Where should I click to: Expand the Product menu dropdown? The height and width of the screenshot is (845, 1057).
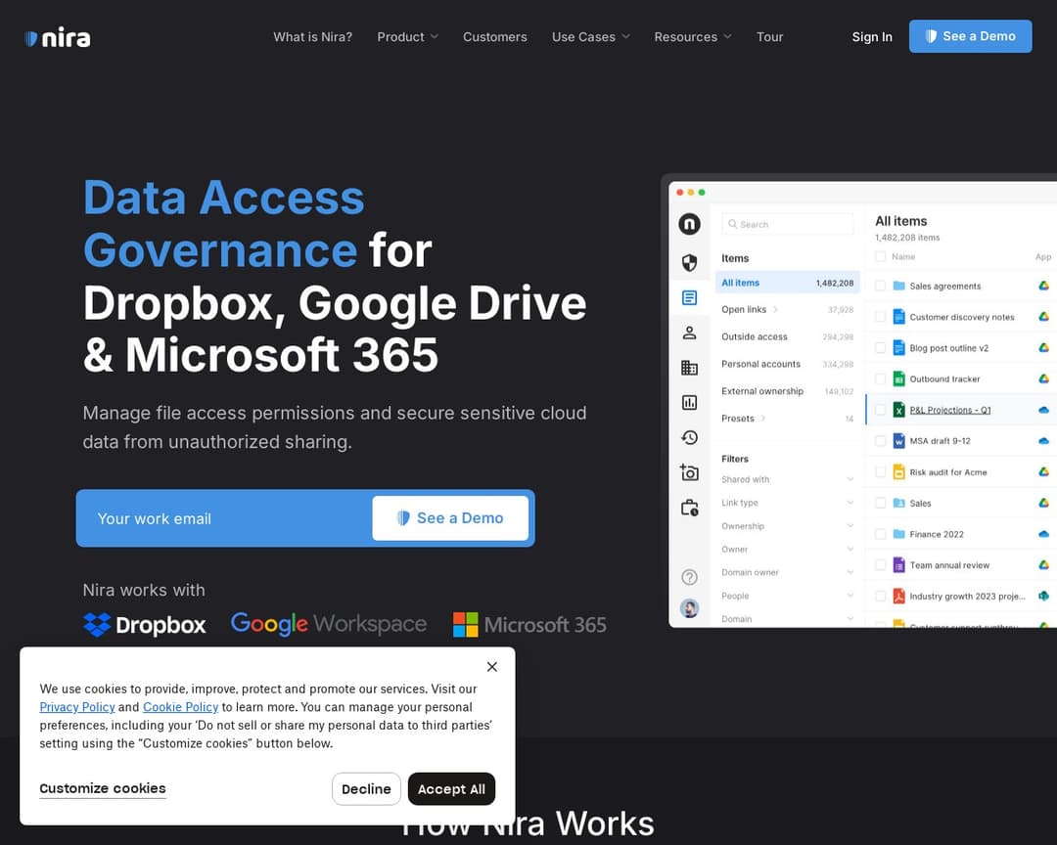tap(407, 37)
